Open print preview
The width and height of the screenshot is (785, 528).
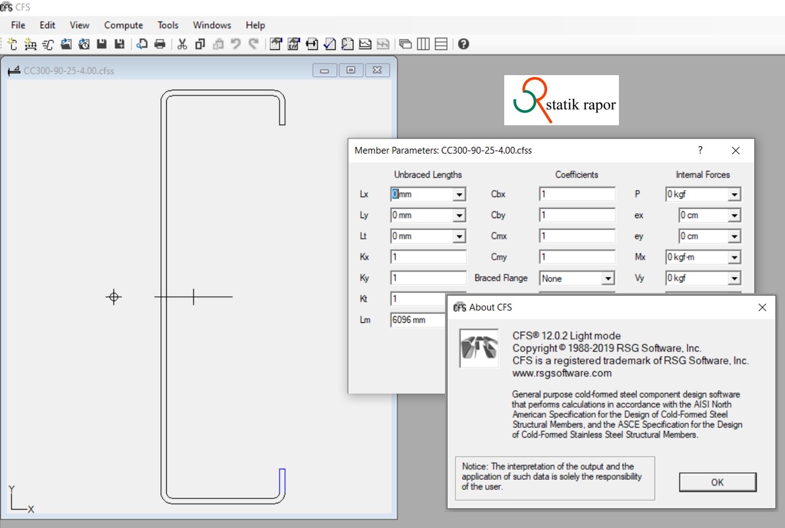142,44
